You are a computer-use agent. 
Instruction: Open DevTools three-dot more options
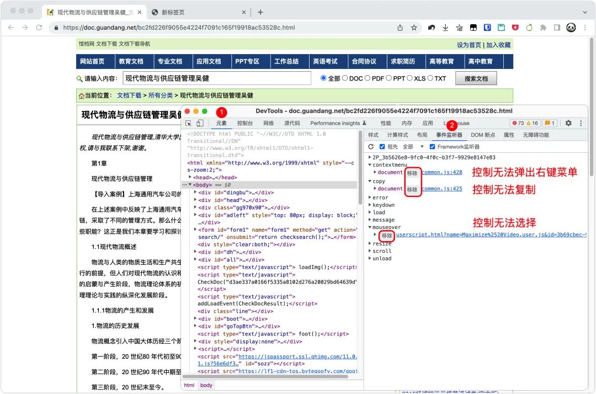point(581,123)
